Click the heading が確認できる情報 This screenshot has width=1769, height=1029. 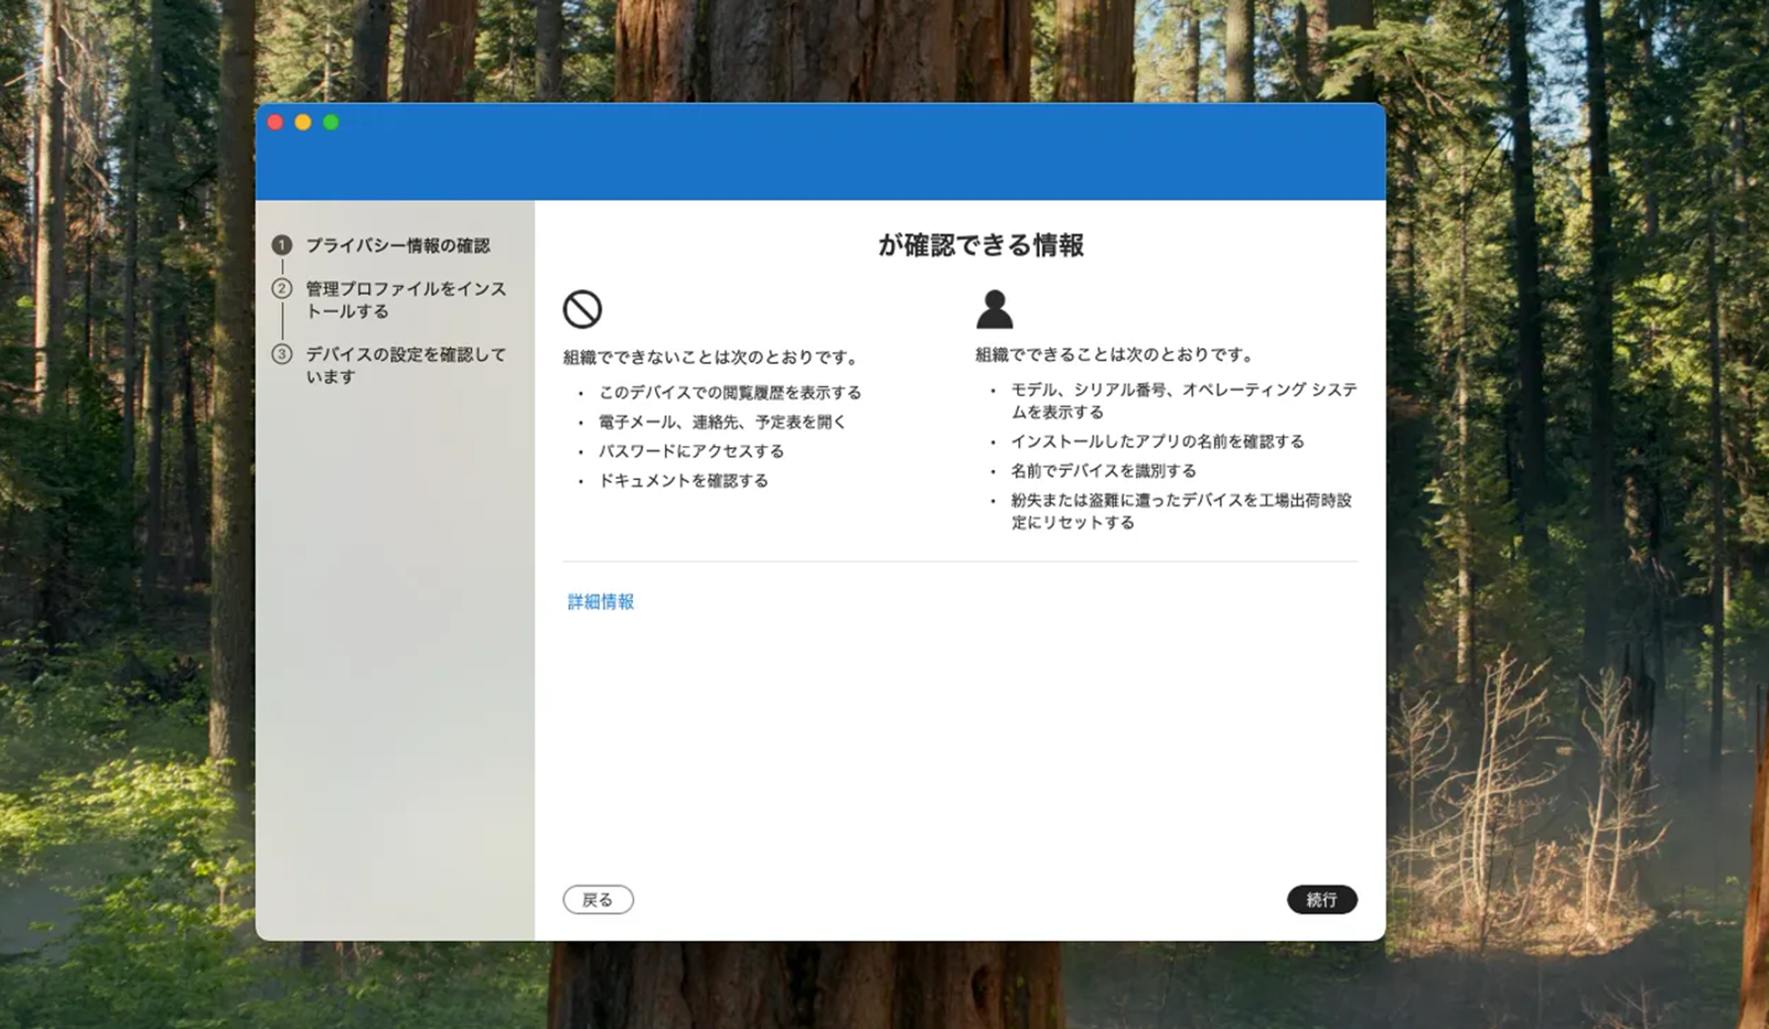(980, 245)
